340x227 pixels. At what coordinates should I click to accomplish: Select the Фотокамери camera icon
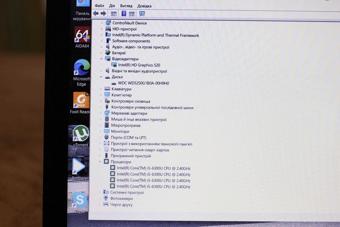click(x=106, y=198)
